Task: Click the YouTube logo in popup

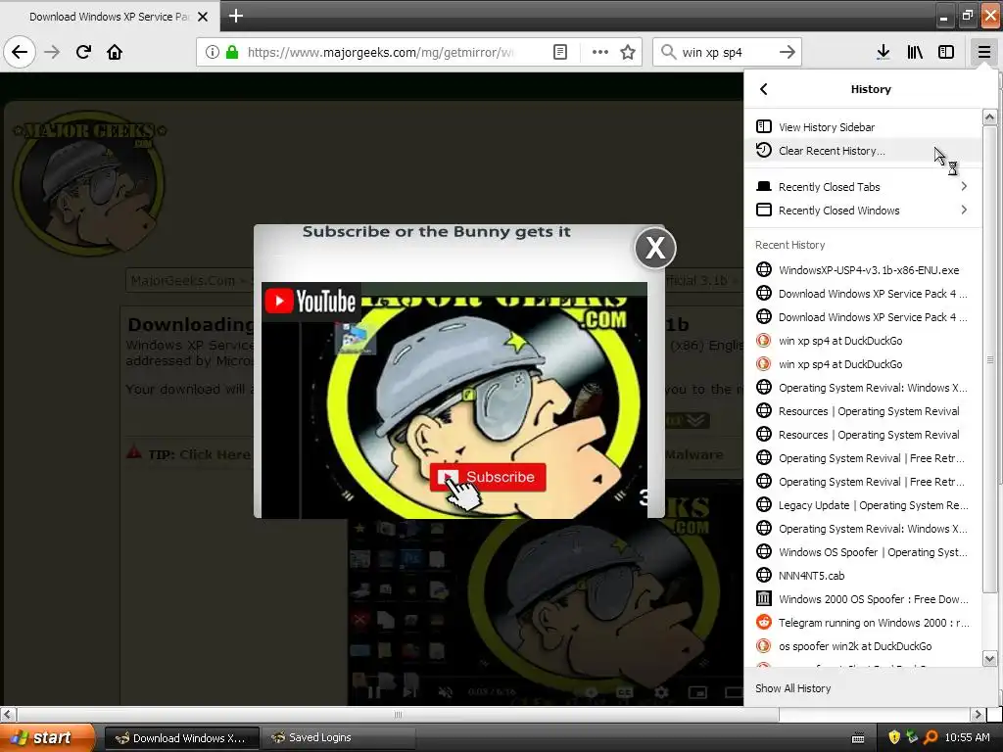Action: click(310, 302)
